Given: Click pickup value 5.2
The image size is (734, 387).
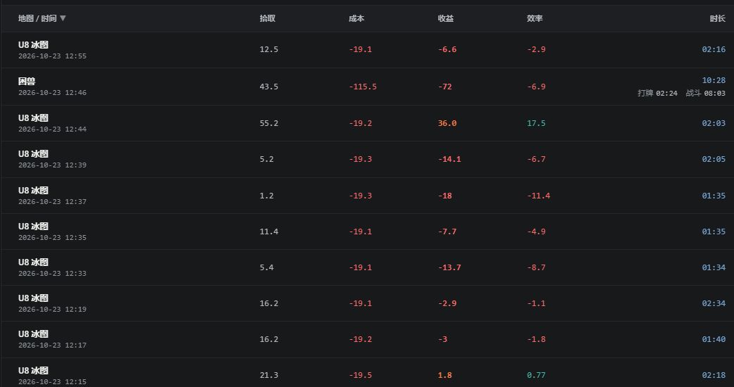Looking at the screenshot, I should coord(267,159).
